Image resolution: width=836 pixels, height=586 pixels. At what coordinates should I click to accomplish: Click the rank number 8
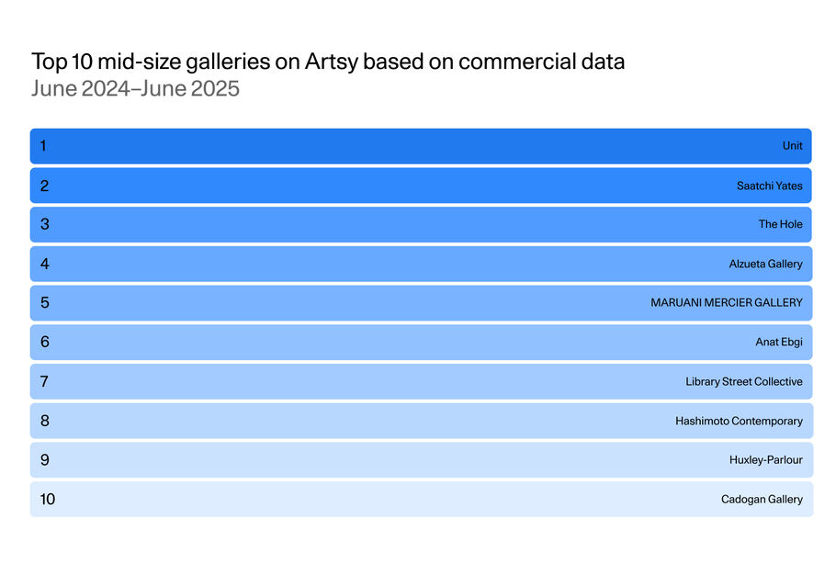point(44,421)
